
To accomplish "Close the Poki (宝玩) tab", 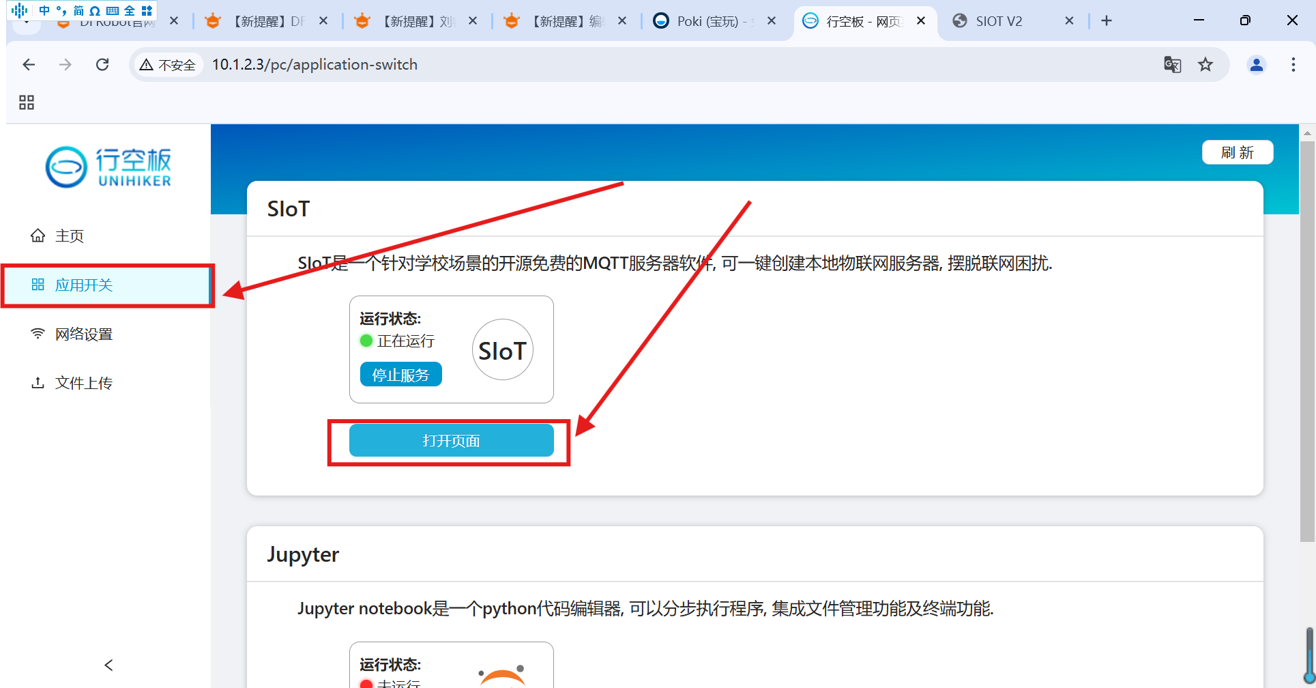I will point(772,21).
